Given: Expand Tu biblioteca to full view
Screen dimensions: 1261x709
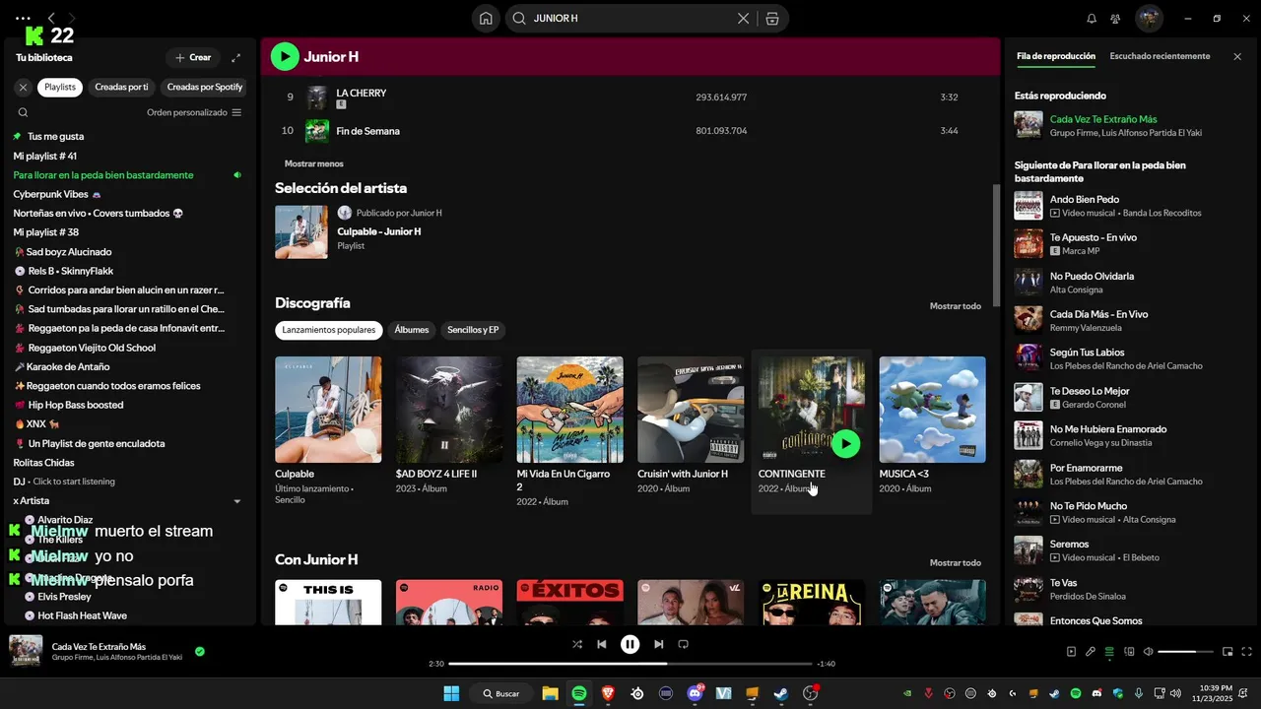Looking at the screenshot, I should [235, 58].
